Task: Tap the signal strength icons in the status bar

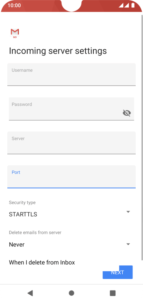Action: coord(124,5)
